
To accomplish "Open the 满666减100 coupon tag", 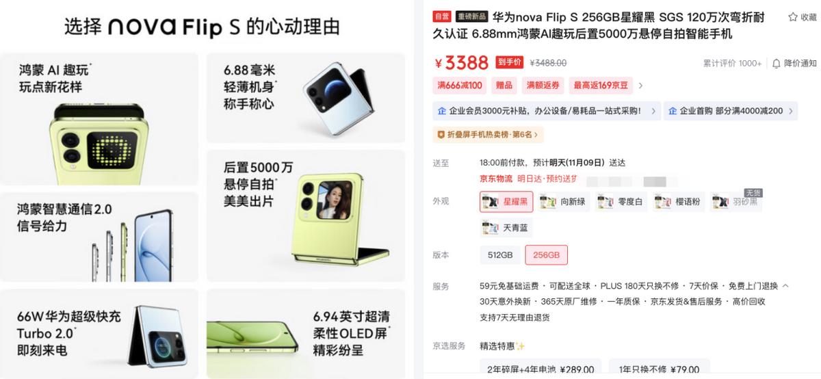I will 460,86.
